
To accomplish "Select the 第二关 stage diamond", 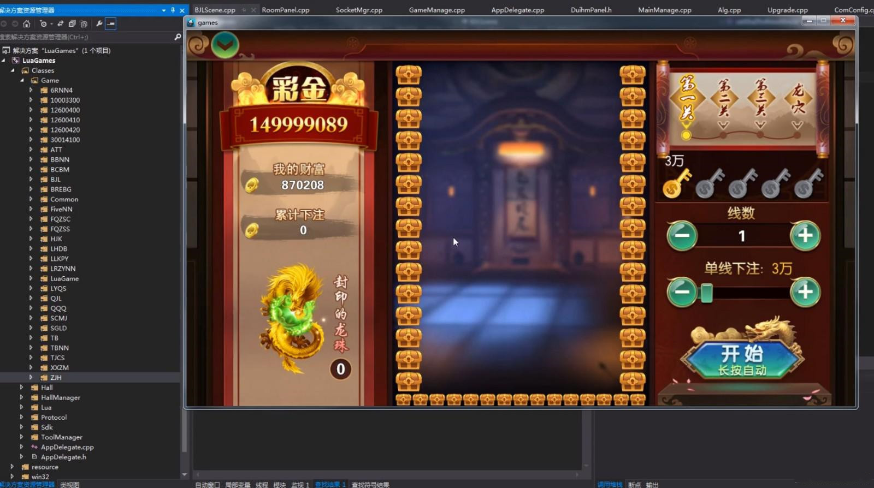I will (x=723, y=98).
